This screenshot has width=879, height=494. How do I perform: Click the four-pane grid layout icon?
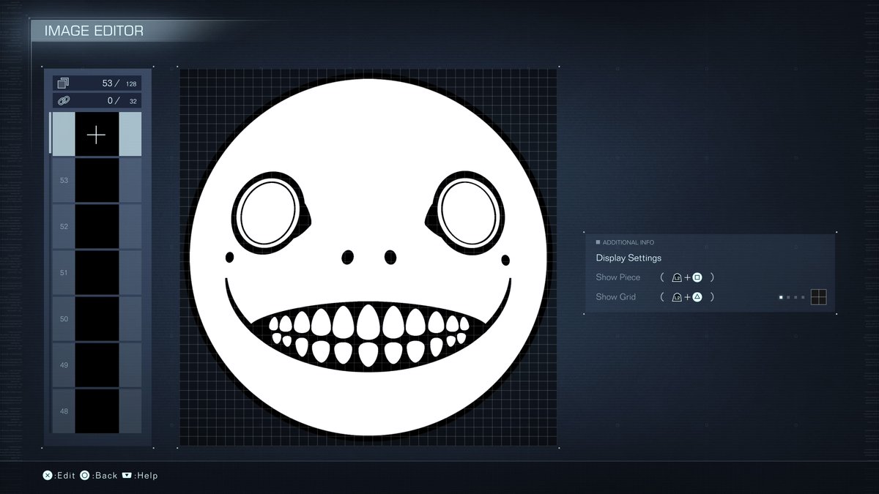pyautogui.click(x=819, y=297)
